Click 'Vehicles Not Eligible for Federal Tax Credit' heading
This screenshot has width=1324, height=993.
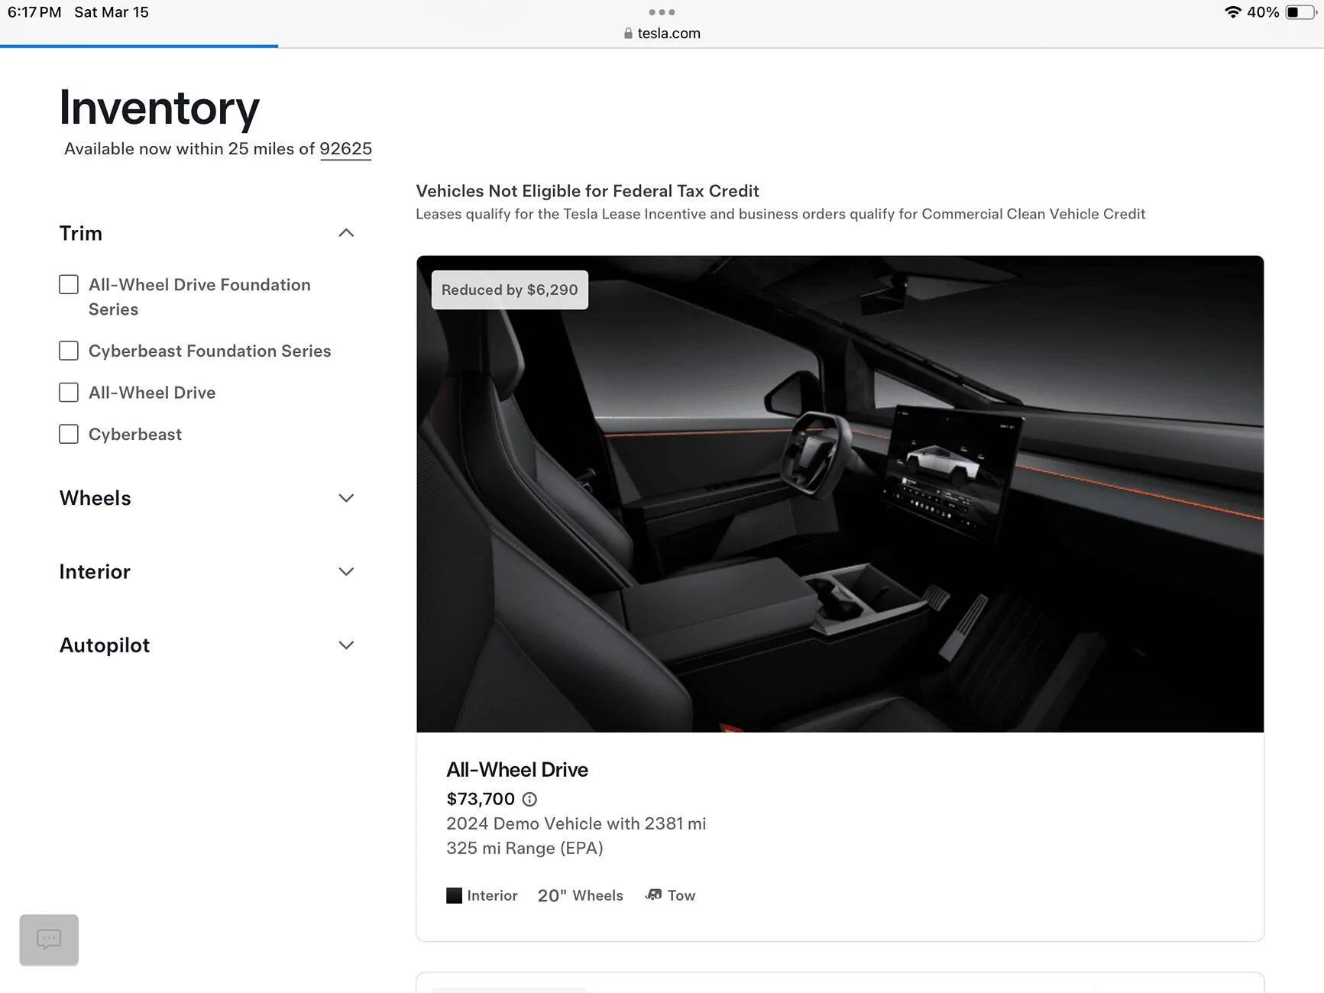pyautogui.click(x=588, y=191)
